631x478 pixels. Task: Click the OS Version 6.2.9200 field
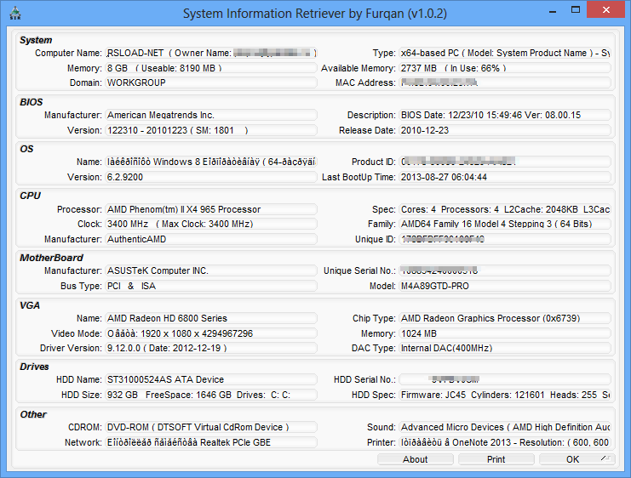(210, 177)
